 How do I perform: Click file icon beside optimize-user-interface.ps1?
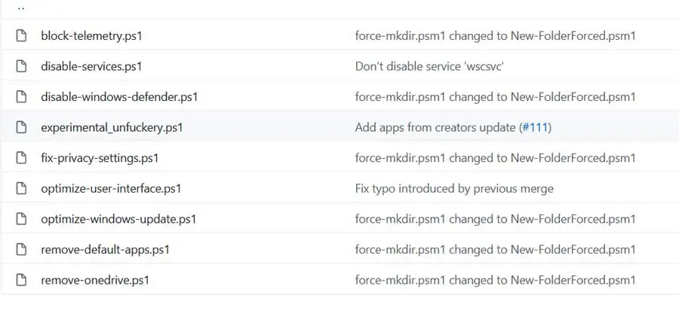coord(21,188)
